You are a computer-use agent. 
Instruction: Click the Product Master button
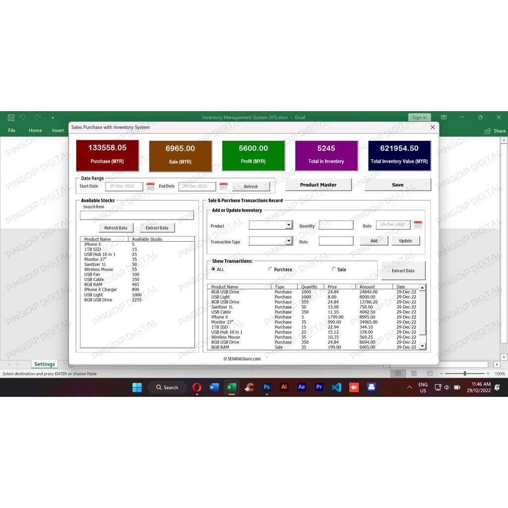[x=318, y=184]
